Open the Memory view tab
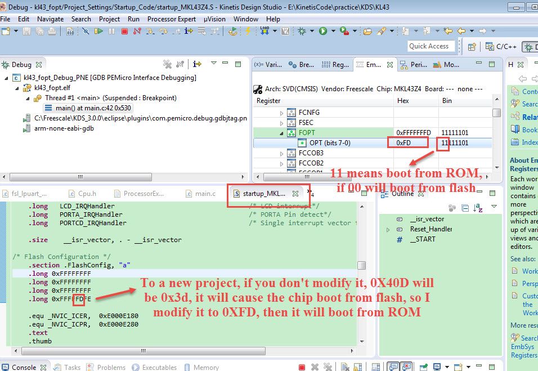Screen dimensions: 538x371 [201, 367]
